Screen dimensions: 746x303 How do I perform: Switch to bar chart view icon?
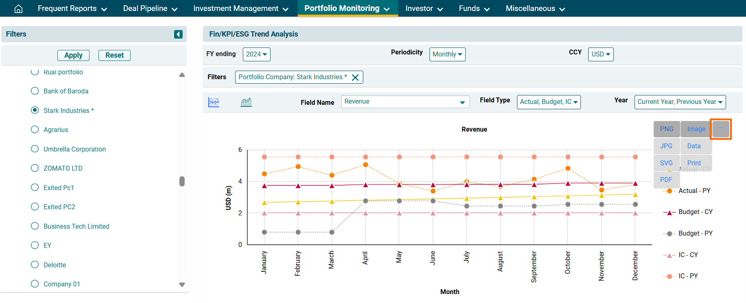246,102
